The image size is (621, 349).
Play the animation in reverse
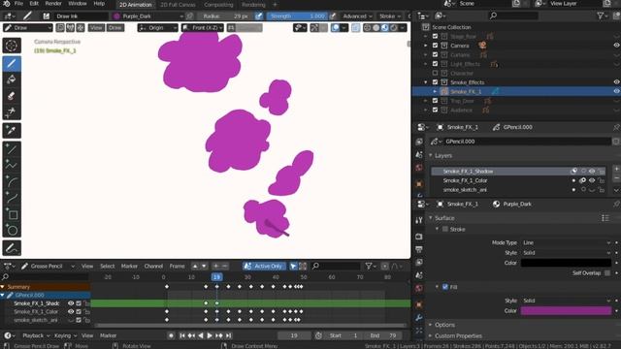[x=201, y=335]
